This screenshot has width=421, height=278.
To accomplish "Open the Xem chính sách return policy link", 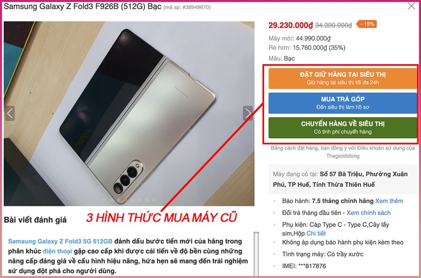I will click(x=368, y=213).
